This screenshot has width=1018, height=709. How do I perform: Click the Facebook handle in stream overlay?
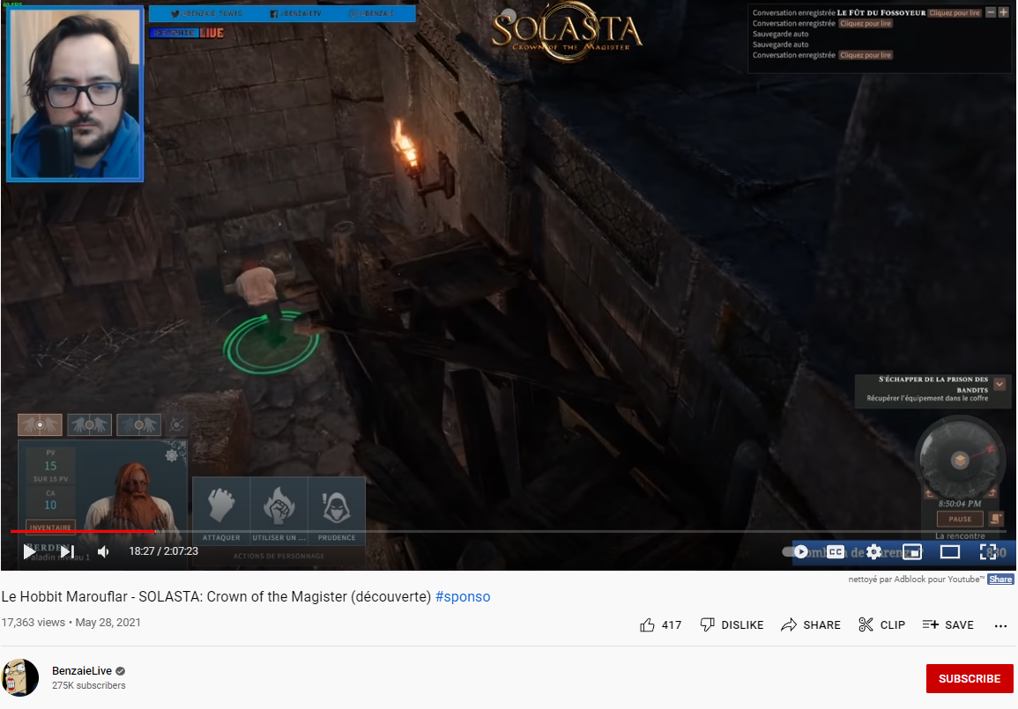pyautogui.click(x=295, y=13)
